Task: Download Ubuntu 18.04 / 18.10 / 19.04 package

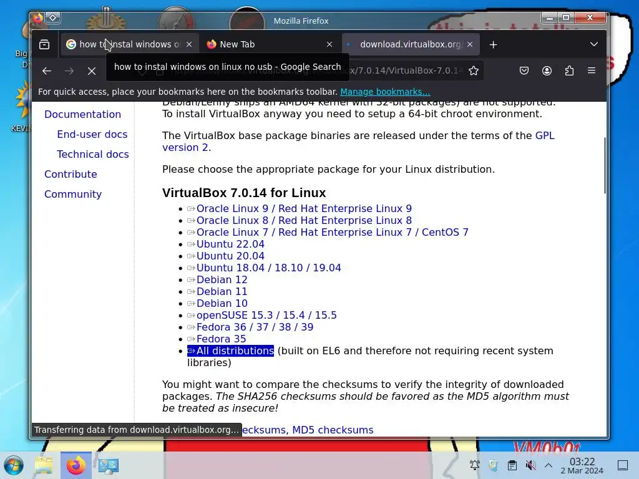Action: click(x=268, y=268)
